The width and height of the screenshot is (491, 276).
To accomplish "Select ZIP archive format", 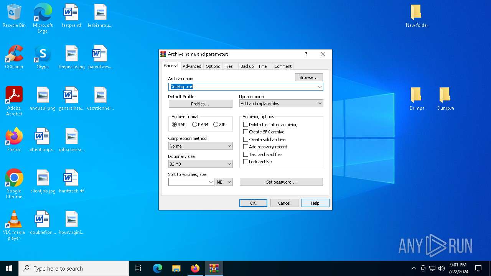I will coord(219,125).
